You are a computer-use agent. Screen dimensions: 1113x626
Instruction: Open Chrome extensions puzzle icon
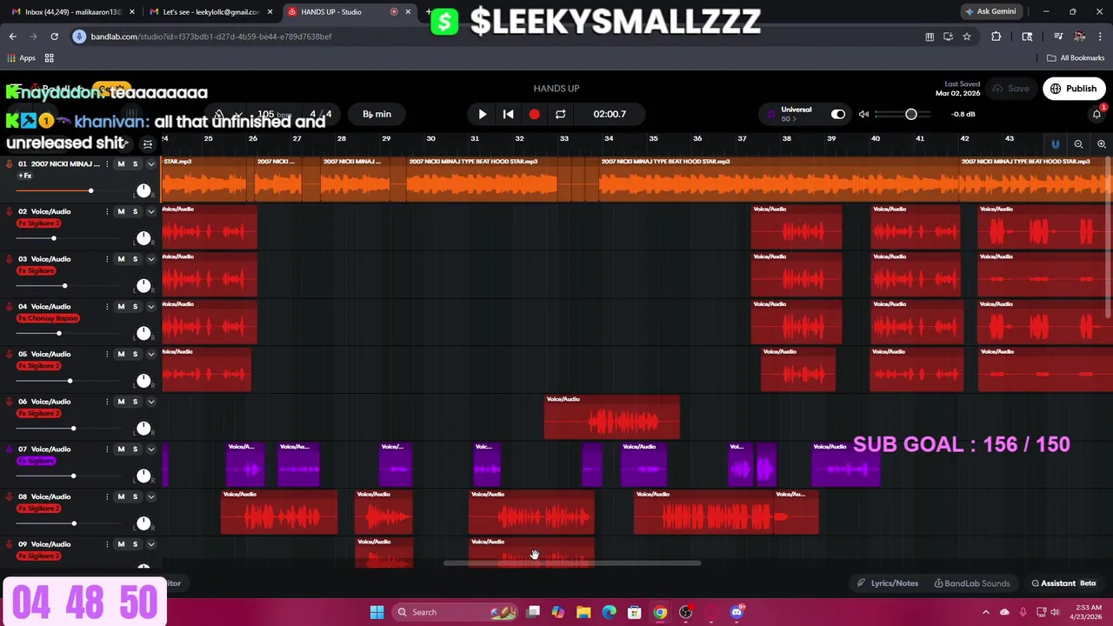click(996, 37)
